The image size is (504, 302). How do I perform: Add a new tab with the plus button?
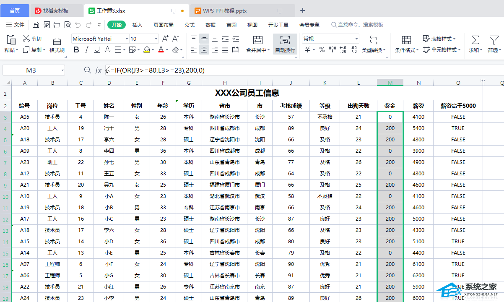[303, 10]
